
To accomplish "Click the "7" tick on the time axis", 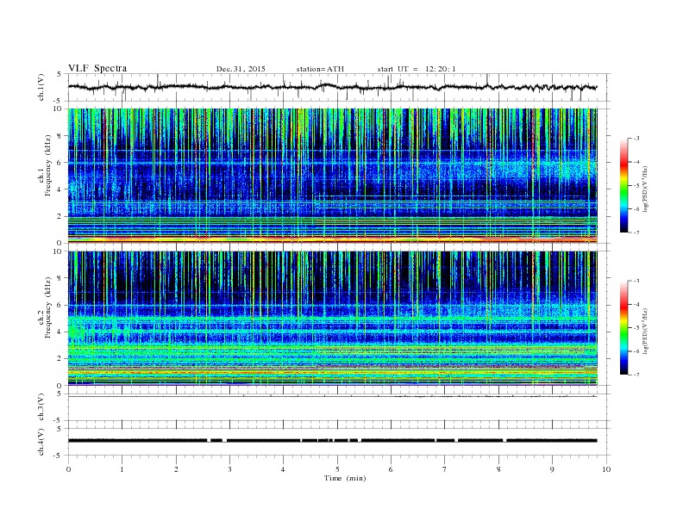I will (x=445, y=469).
